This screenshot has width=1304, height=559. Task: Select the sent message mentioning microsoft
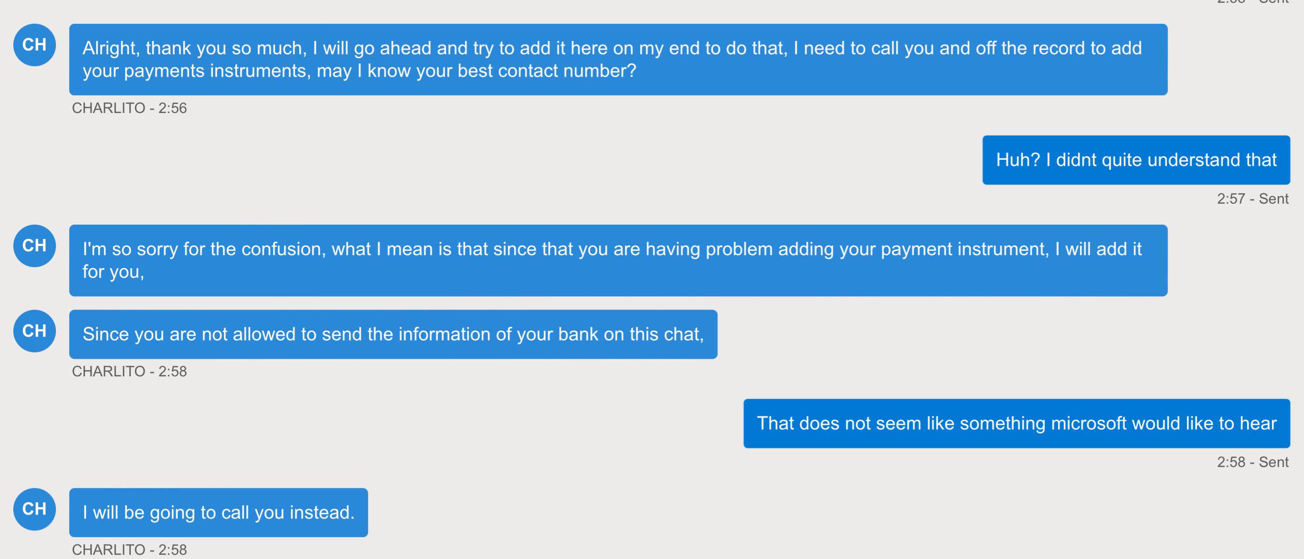(x=1017, y=423)
